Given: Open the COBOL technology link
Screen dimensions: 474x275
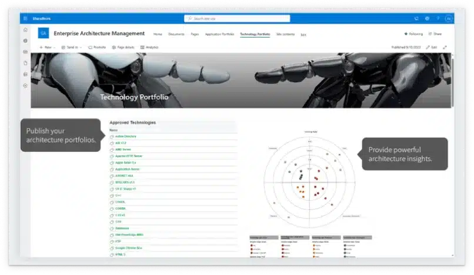Looking at the screenshot, I should [x=121, y=202].
